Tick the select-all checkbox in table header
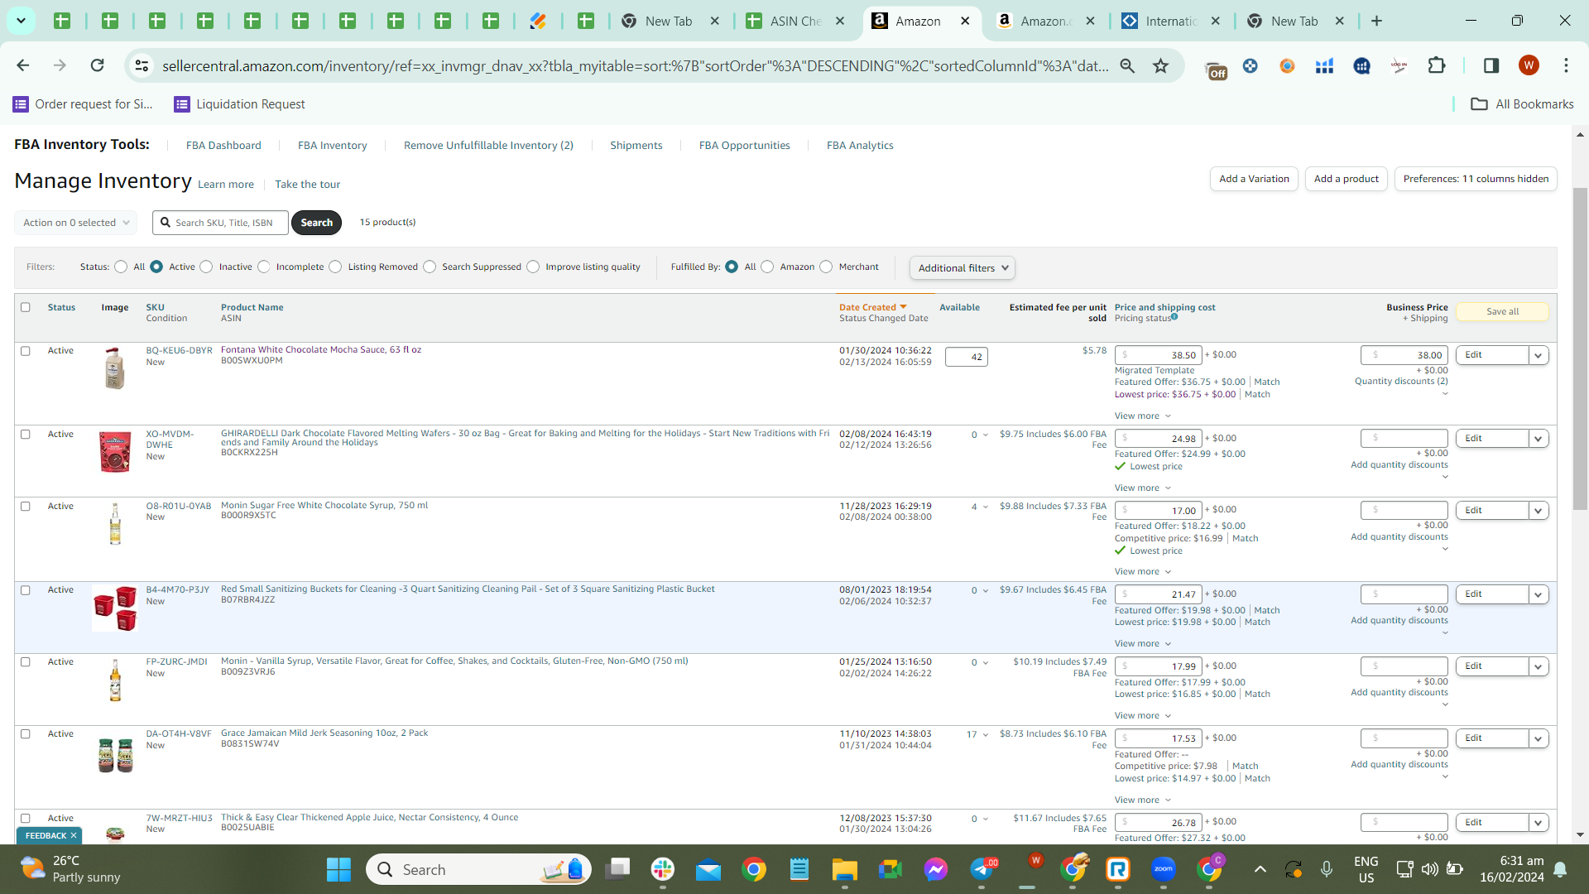 [x=26, y=307]
